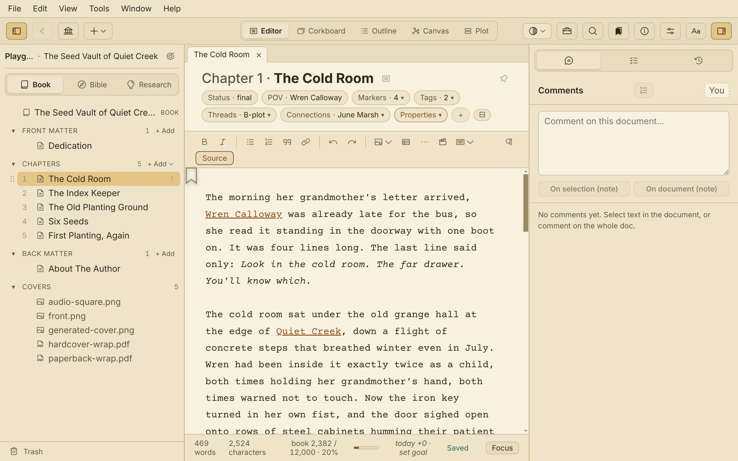The height and width of the screenshot is (461, 738).
Task: Click the Aa typography icon
Action: pyautogui.click(x=696, y=31)
